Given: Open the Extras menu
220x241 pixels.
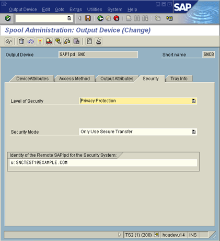Looking at the screenshot, I should pyautogui.click(x=76, y=9).
